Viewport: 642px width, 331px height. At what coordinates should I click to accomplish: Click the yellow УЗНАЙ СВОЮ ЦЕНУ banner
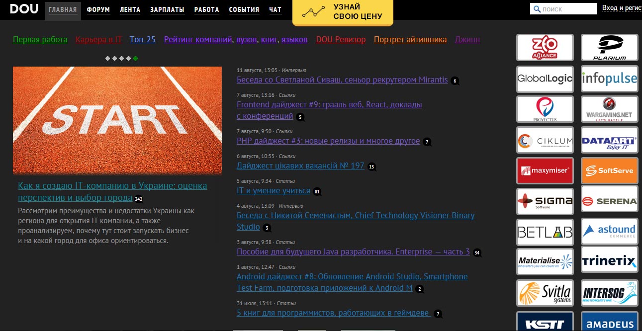click(343, 12)
